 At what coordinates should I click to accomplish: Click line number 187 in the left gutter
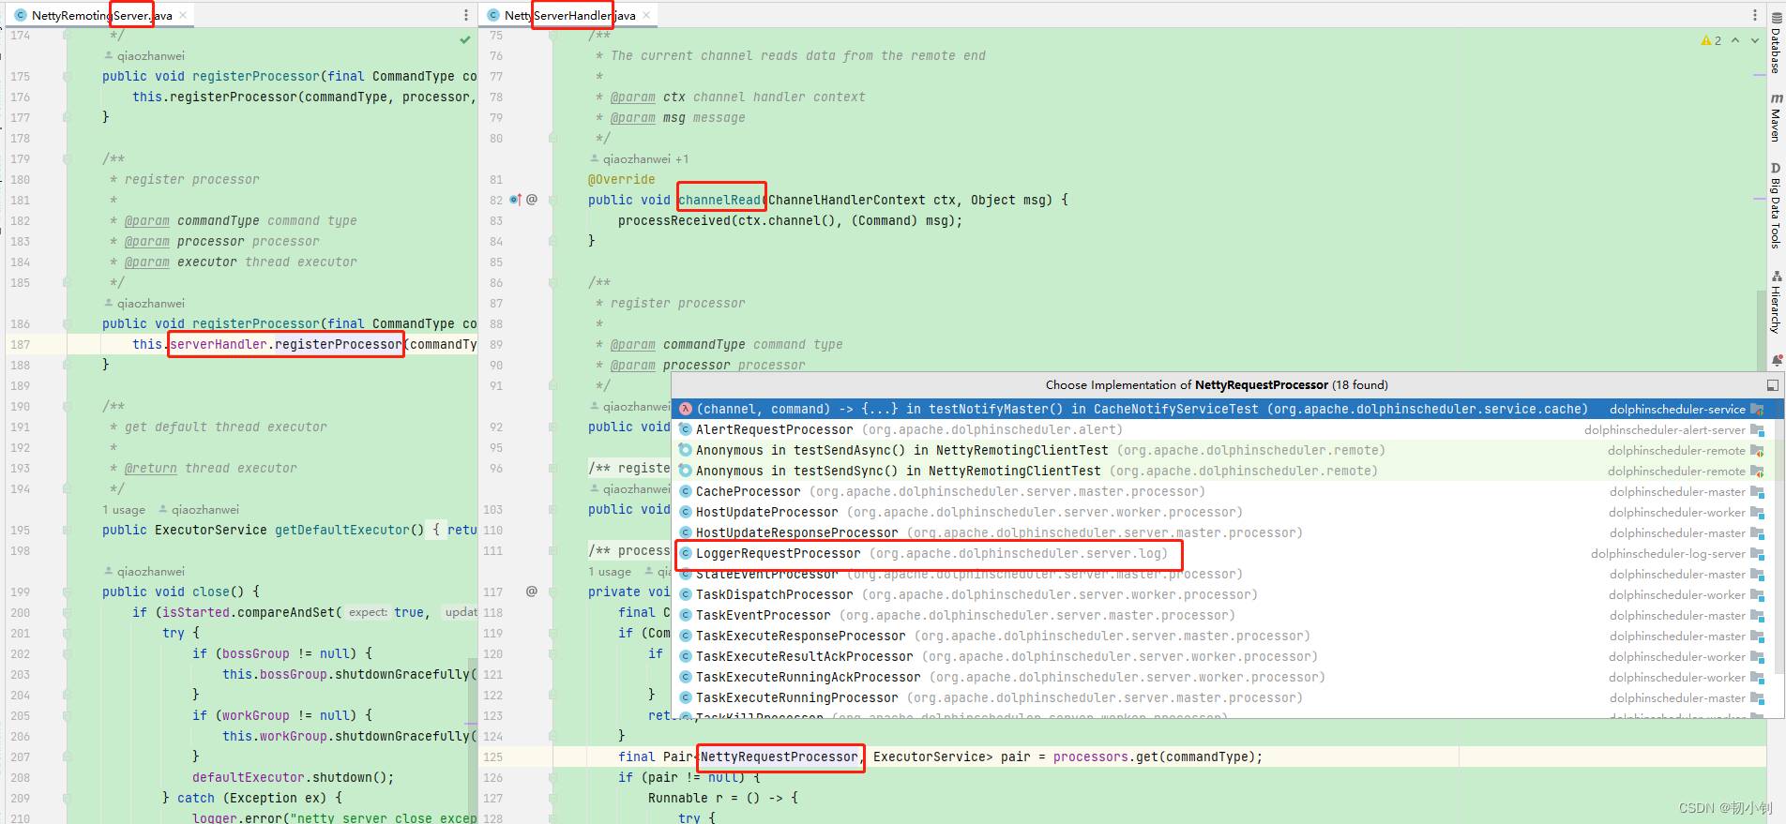pos(21,344)
